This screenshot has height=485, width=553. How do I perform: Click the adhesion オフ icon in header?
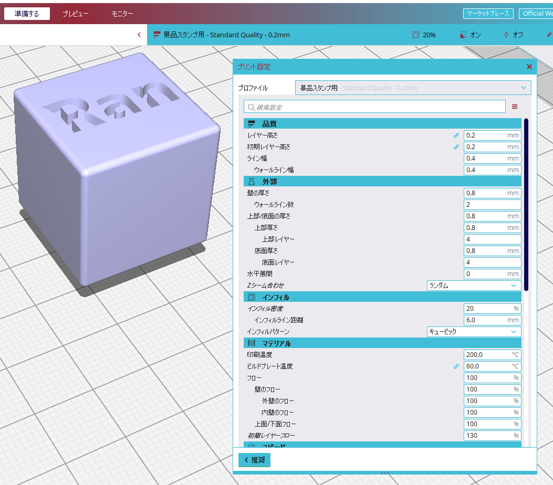[x=506, y=35]
